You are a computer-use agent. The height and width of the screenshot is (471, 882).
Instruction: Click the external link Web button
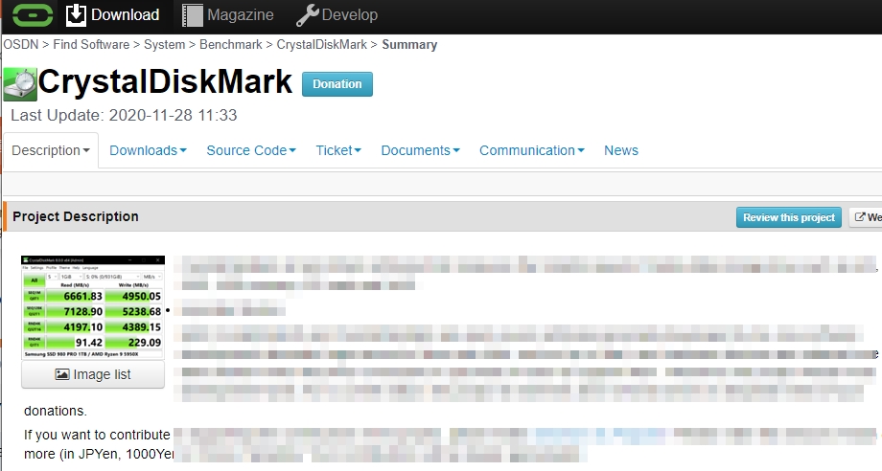click(x=867, y=217)
